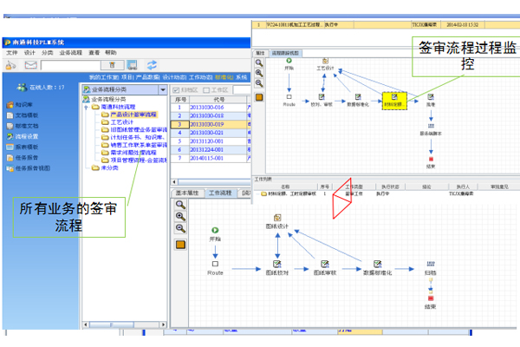Switch to 属性 tab in monitoring window

click(260, 53)
